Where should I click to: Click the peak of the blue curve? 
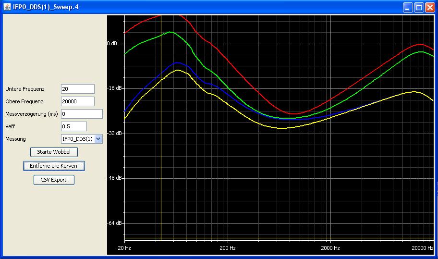click(178, 63)
